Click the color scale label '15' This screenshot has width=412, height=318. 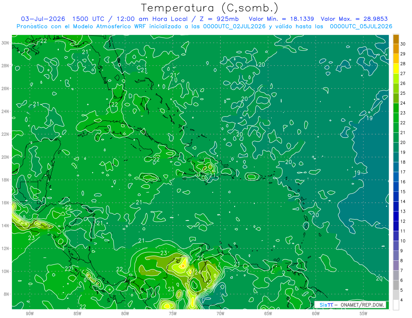click(403, 191)
